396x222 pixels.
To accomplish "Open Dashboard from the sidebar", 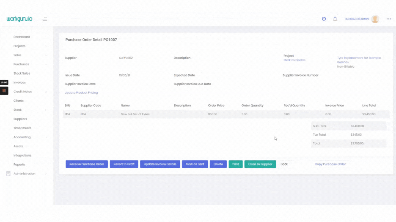I will click(x=22, y=37).
